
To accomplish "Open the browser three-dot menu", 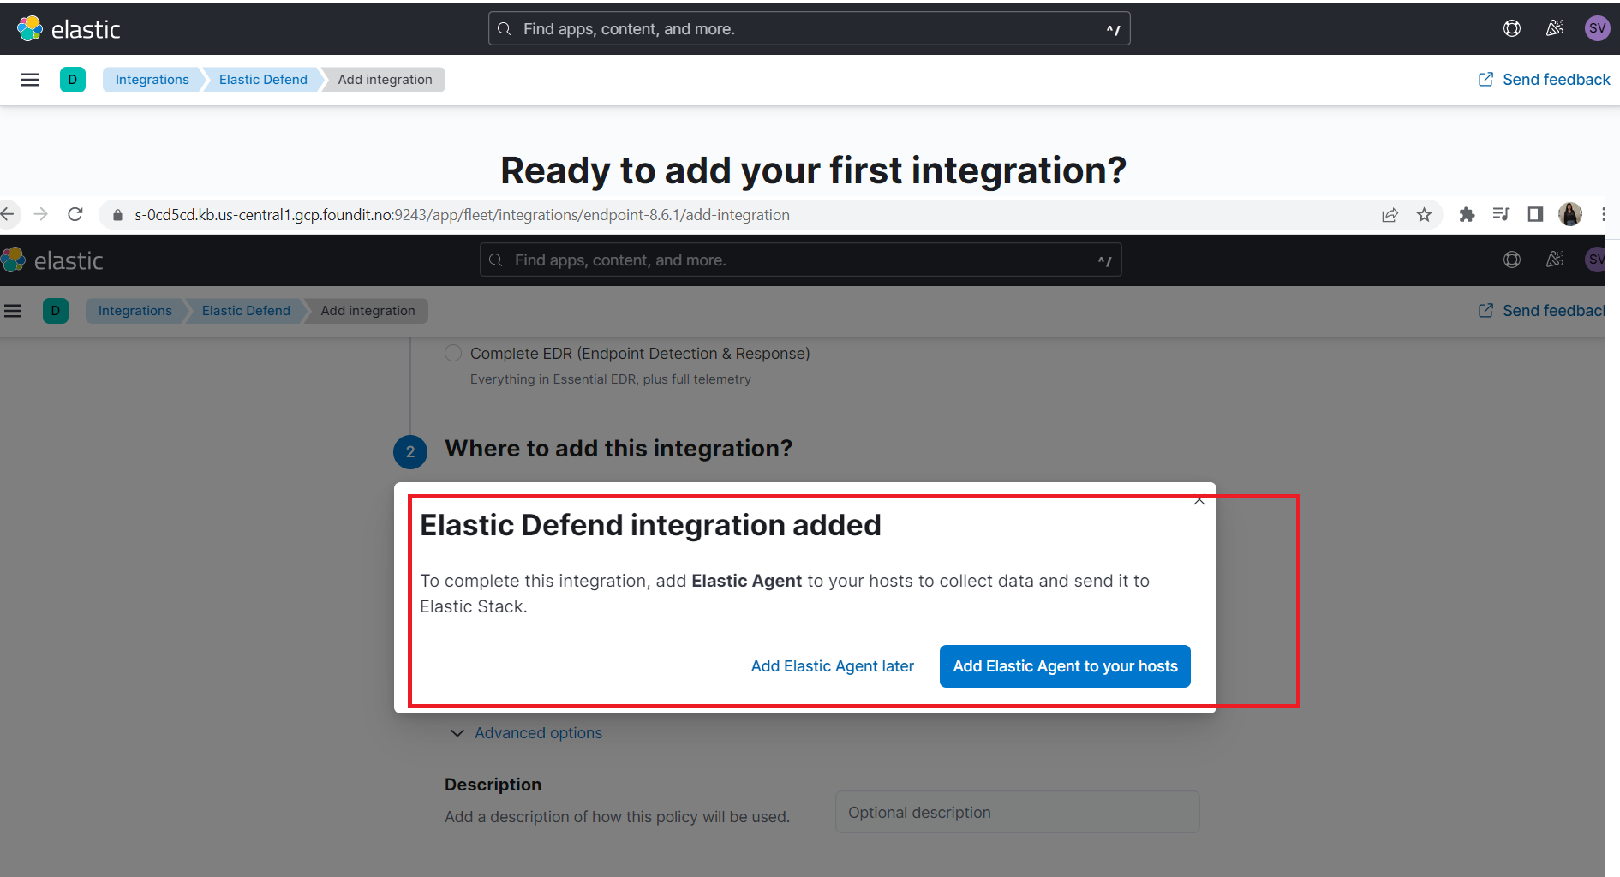I will click(x=1604, y=214).
